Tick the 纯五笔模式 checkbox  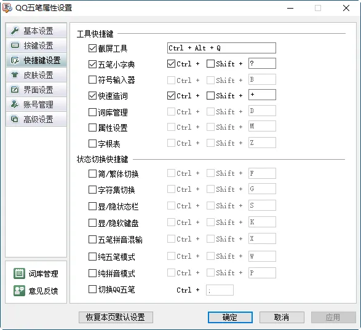92,256
